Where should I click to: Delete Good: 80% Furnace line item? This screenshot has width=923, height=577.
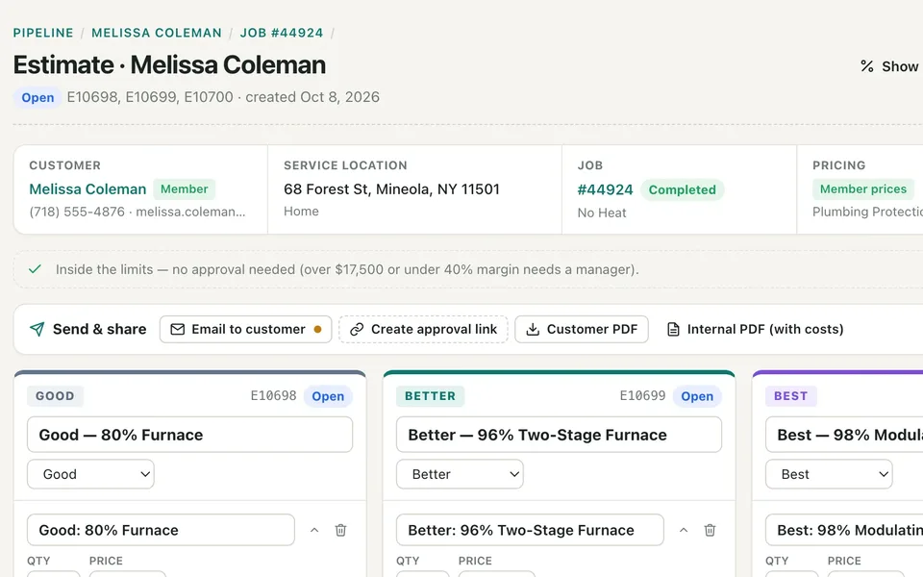[x=340, y=530]
